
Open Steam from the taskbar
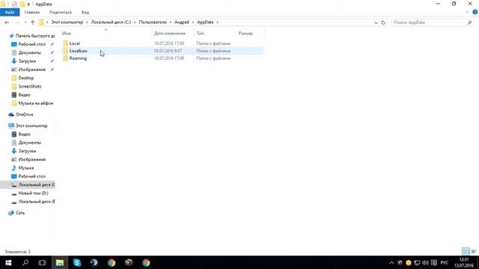pos(94,262)
